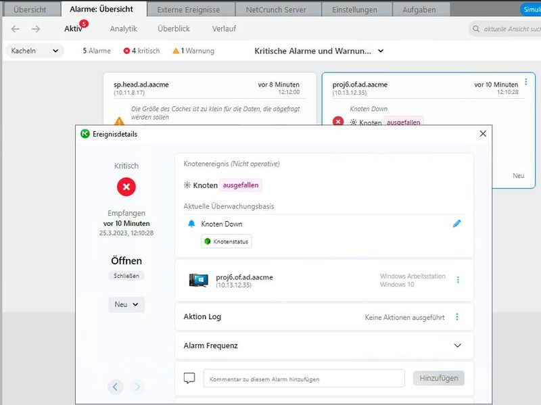Image resolution: width=541 pixels, height=405 pixels.
Task: Click the back navigation arrow
Action: coord(16,29)
